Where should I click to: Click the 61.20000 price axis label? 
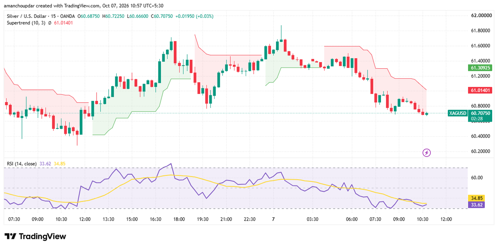(x=481, y=76)
